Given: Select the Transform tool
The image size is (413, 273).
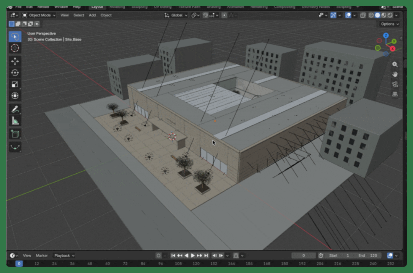Looking at the screenshot, I should click(15, 96).
